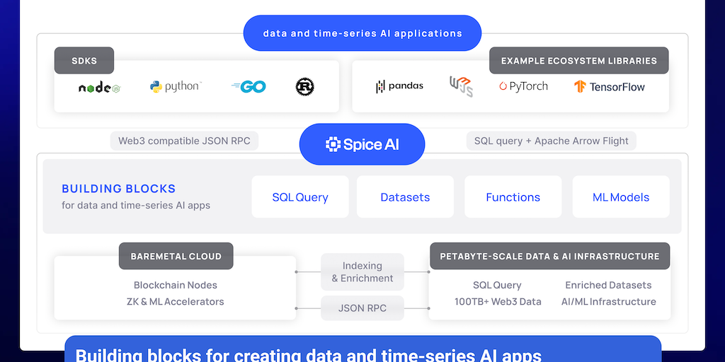Viewport: 725px width, 362px height.
Task: Click the bottom 'Building blocks for creating' banner
Action: [x=363, y=349]
